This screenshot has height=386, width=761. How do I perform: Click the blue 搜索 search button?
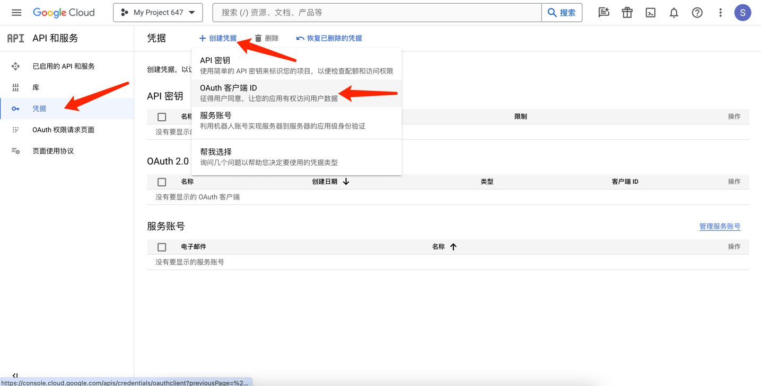point(562,12)
